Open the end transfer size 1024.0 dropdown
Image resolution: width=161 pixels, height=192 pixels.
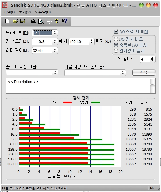82,42
